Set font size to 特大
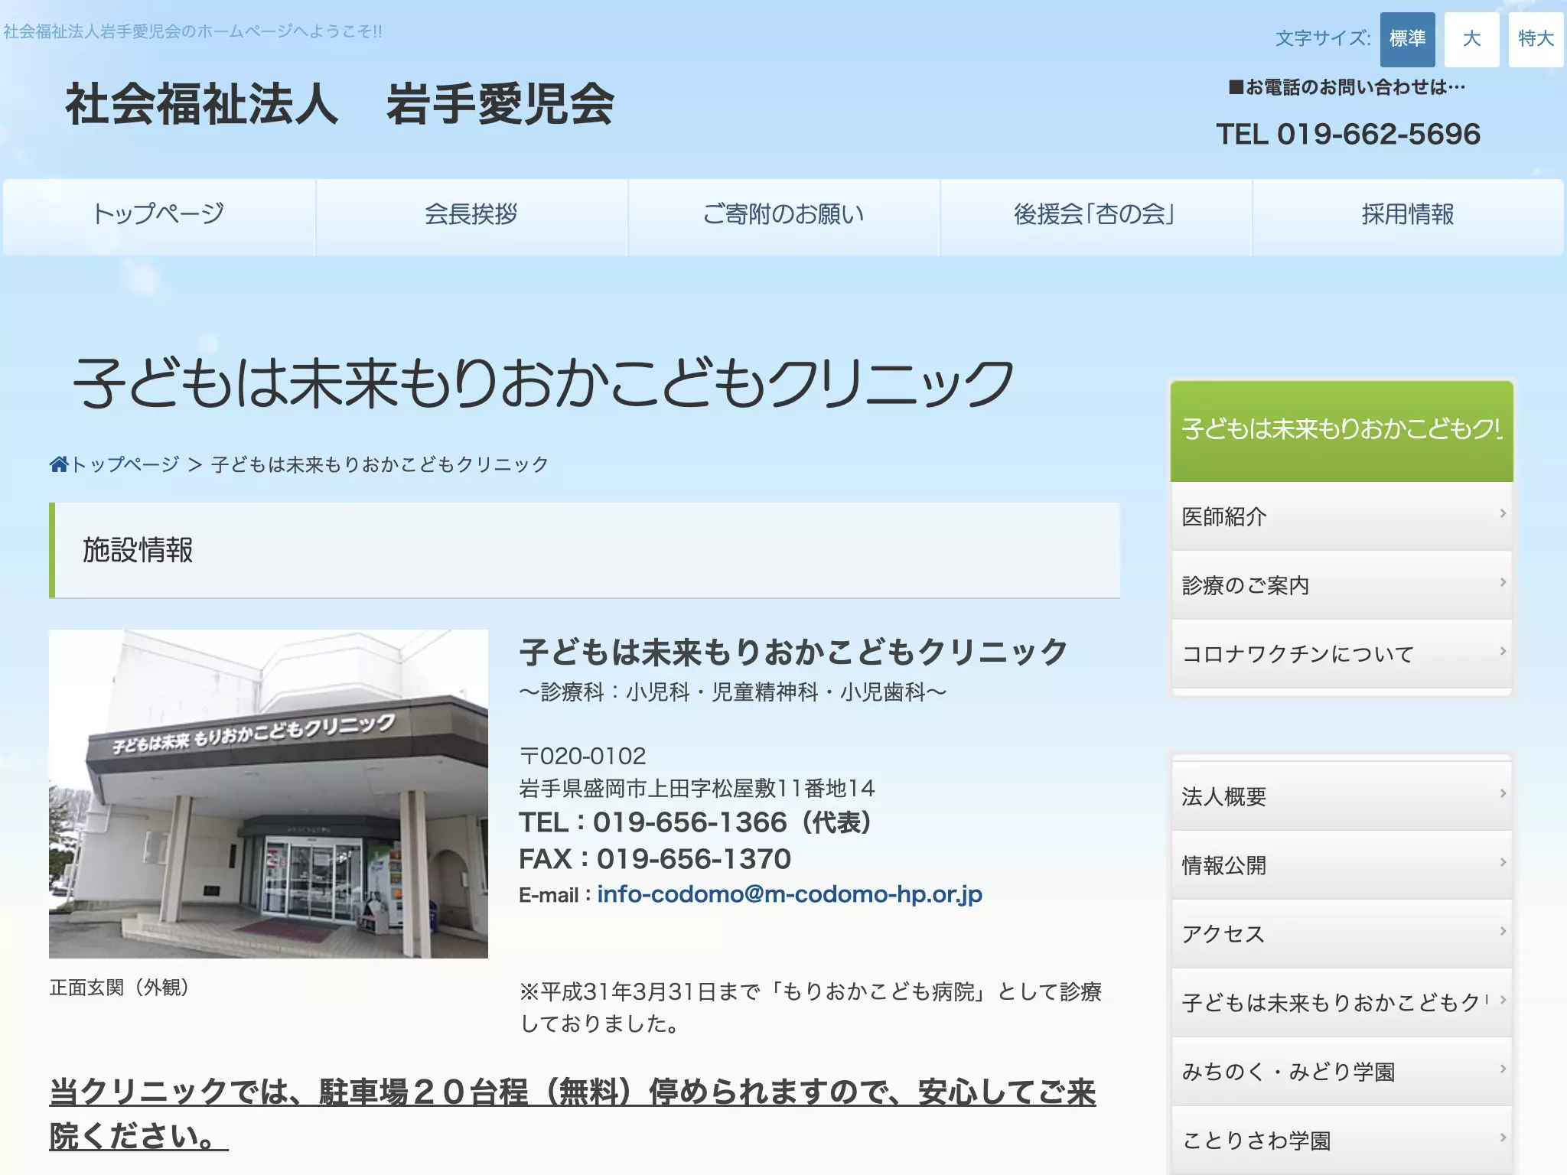 point(1536,39)
